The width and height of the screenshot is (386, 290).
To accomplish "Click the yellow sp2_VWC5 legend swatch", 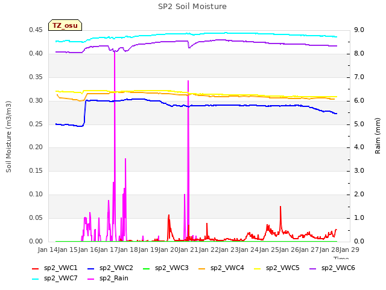I will (x=258, y=268).
